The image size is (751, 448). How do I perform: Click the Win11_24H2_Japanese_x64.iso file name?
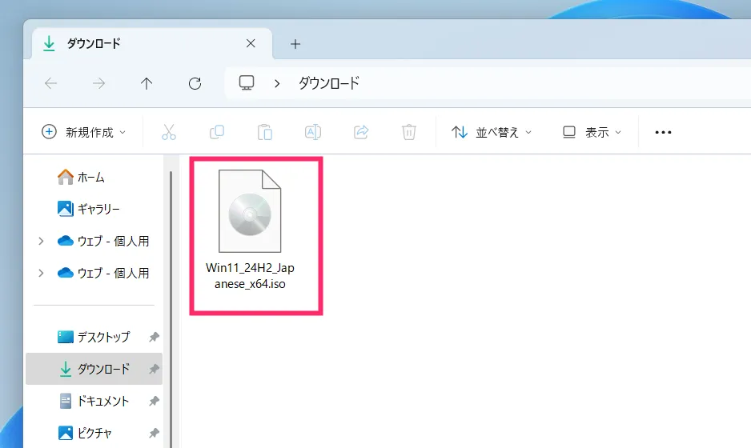point(250,276)
